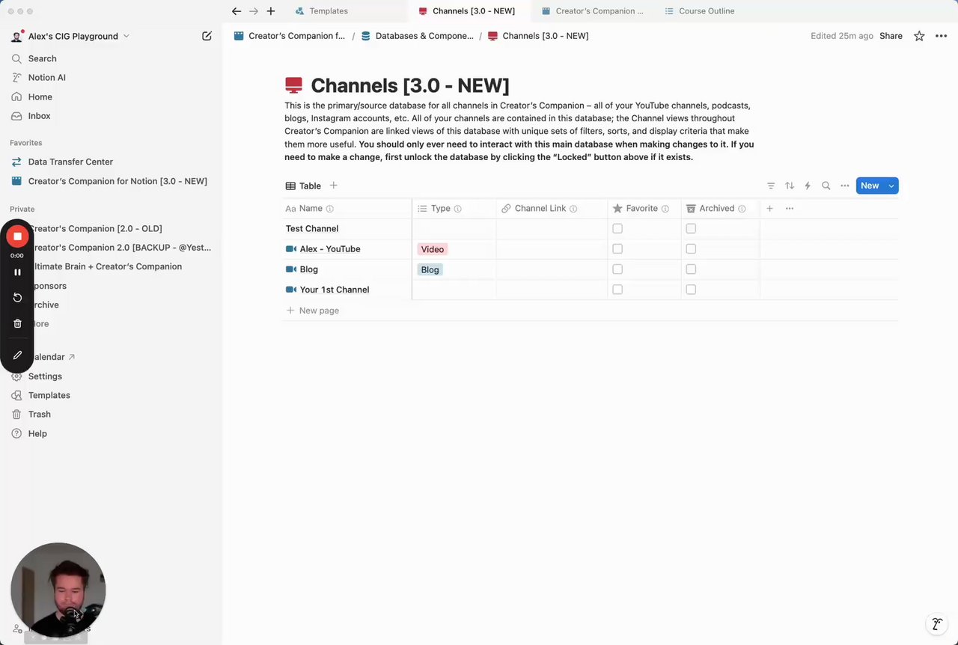The image size is (958, 645).
Task: Open the recorder's drawing pen tool
Action: (x=17, y=355)
